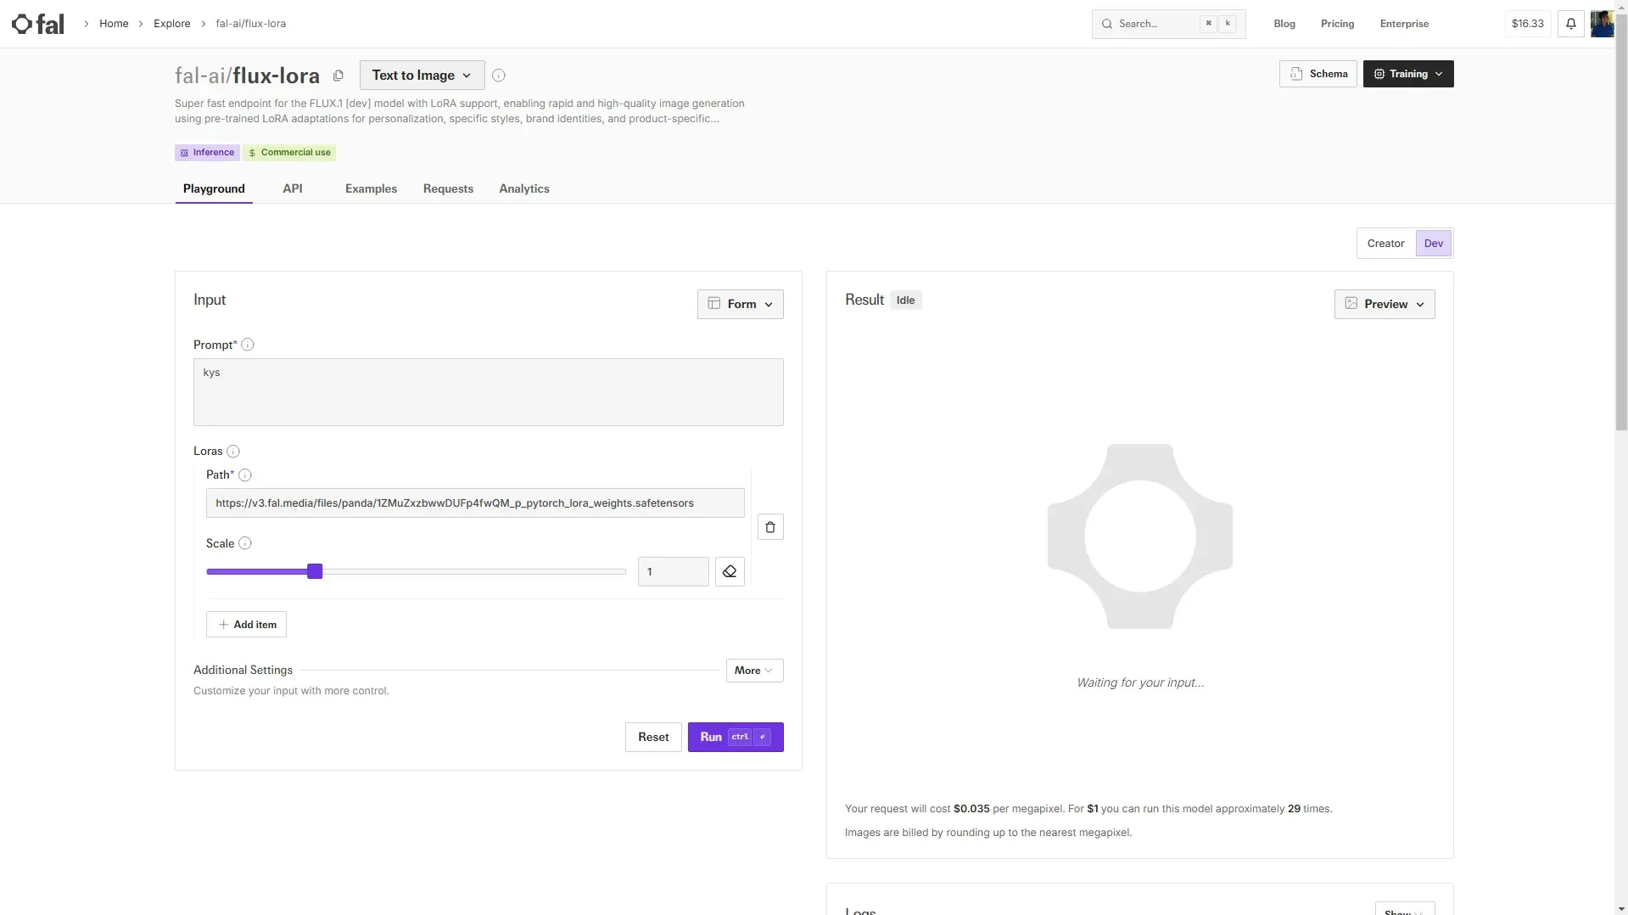Delete the LoRA item with trash icon

click(769, 527)
